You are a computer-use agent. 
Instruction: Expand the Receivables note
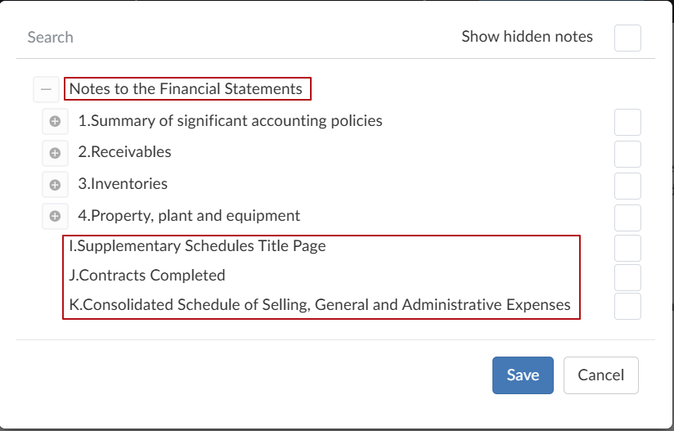(x=56, y=153)
